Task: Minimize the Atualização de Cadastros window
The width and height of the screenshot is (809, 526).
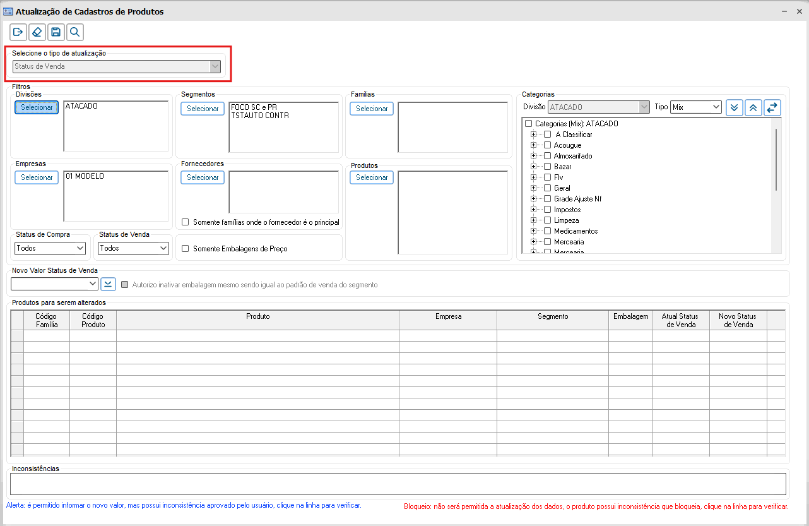Action: coord(783,11)
